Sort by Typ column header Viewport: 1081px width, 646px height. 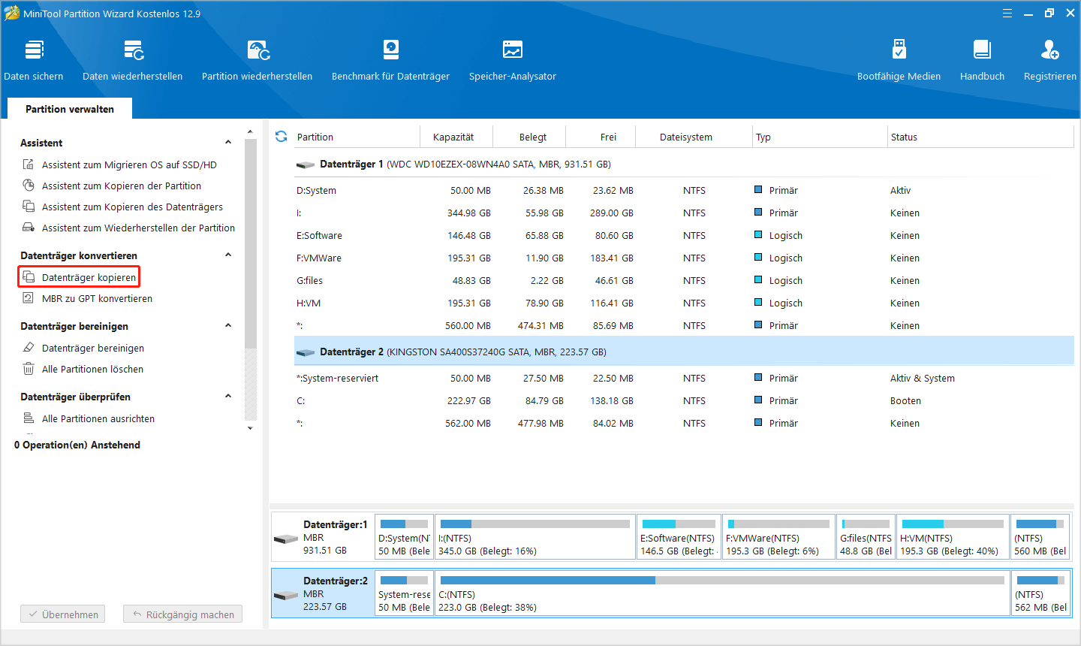[820, 137]
